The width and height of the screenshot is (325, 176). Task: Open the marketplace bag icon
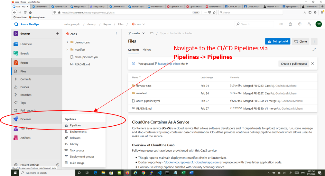point(290,24)
